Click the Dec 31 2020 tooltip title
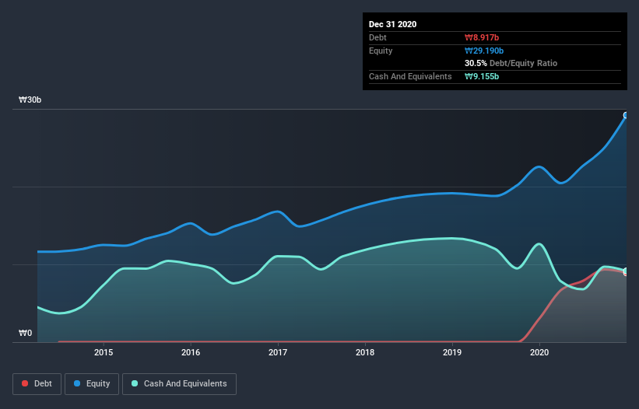The image size is (639, 409). click(x=392, y=24)
